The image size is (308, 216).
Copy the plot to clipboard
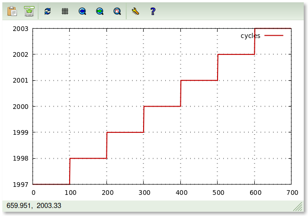(12, 11)
